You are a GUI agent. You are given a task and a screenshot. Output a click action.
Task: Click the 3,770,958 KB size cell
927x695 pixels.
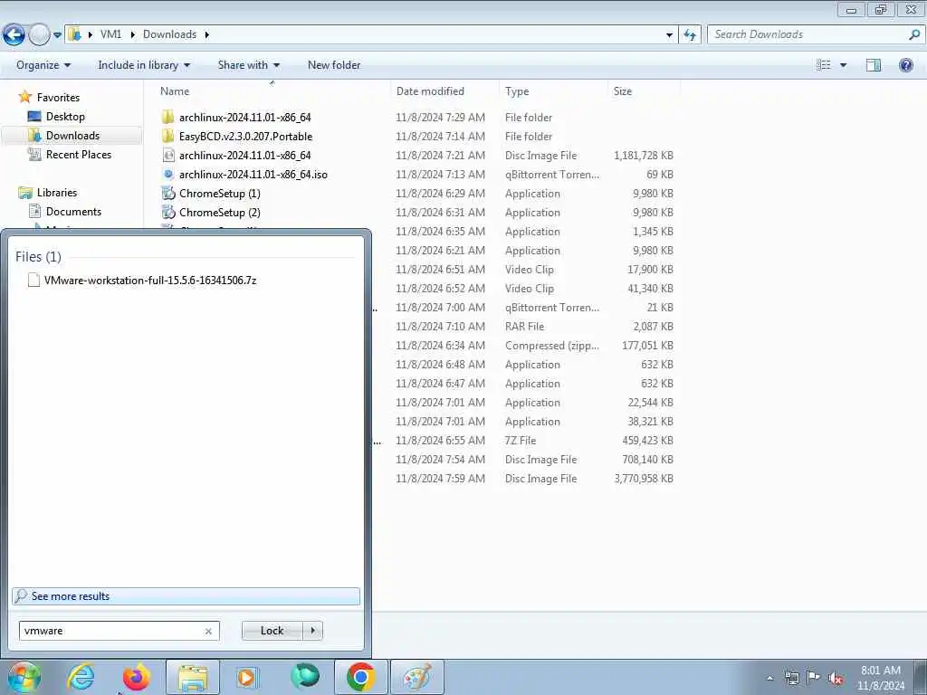tap(644, 479)
